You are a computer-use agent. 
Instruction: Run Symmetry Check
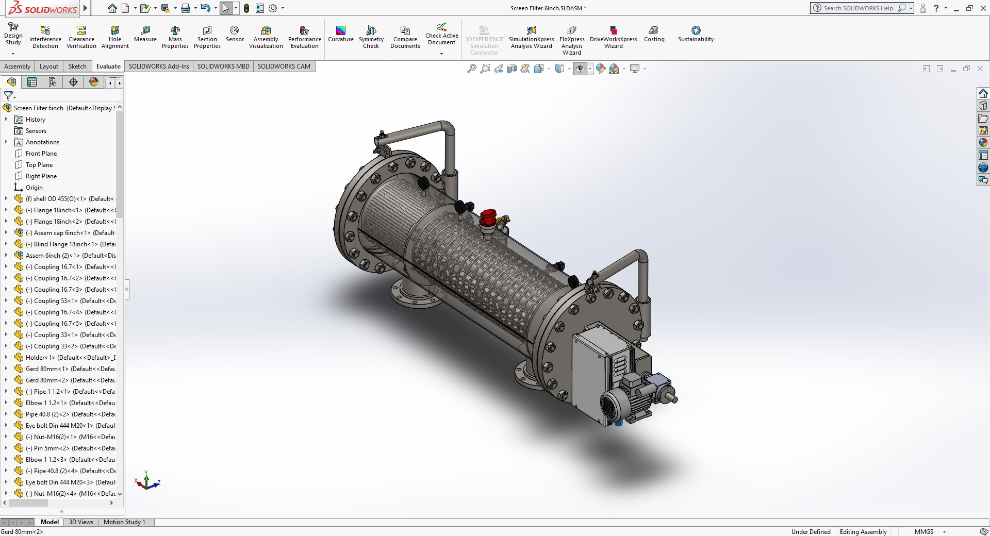[x=371, y=38]
